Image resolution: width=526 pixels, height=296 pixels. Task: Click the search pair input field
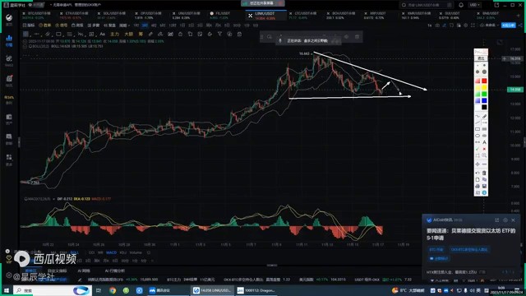click(427, 5)
